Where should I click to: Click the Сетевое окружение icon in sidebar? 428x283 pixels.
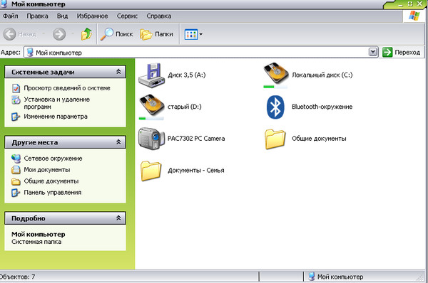coord(16,159)
